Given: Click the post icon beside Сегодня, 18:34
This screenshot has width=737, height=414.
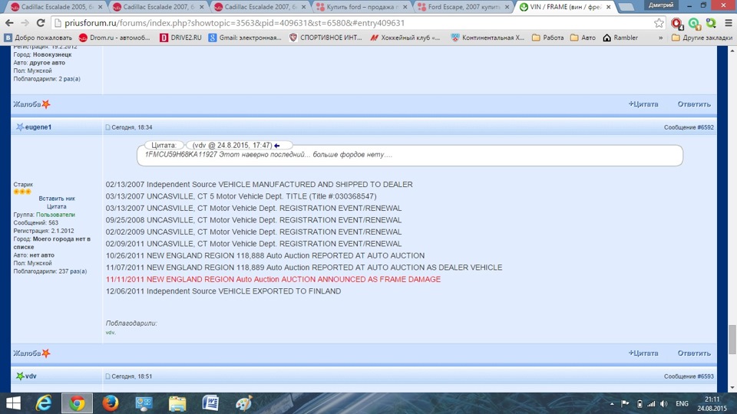Looking at the screenshot, I should 107,127.
